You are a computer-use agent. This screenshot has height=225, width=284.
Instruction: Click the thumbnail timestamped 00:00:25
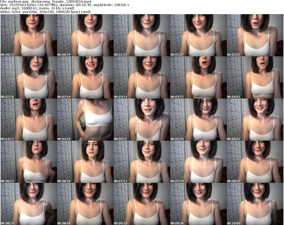pos(29,35)
